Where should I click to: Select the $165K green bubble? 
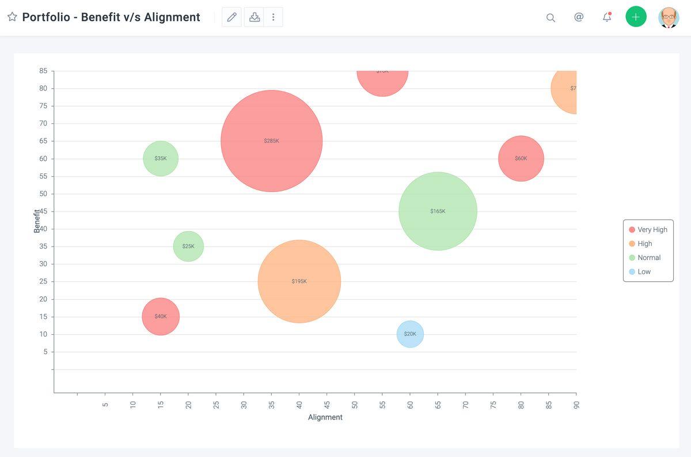pyautogui.click(x=438, y=211)
